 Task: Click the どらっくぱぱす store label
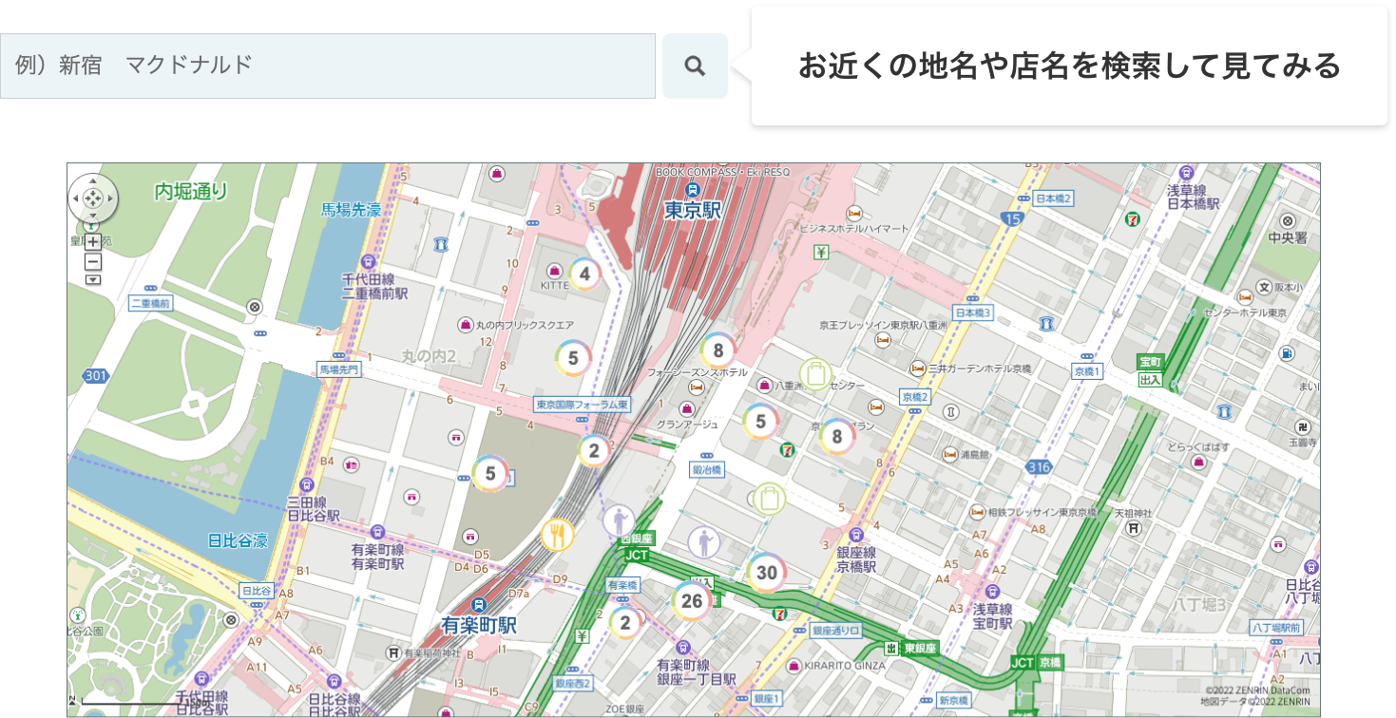coord(1200,447)
